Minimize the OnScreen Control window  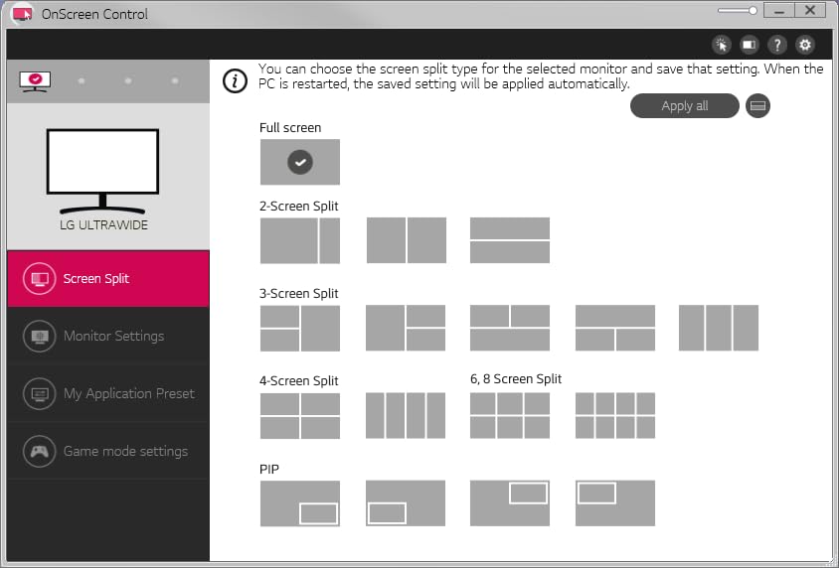(x=778, y=11)
